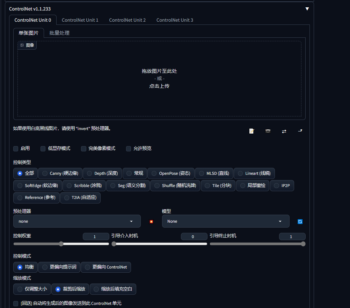Image resolution: width=350 pixels, height=308 pixels.
Task: Open the 模型 dropdown
Action: click(x=226, y=221)
